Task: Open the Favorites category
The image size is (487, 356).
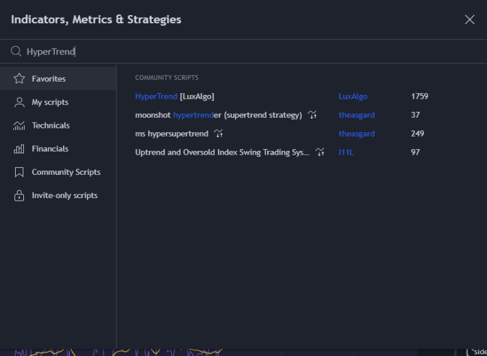Action: [58, 79]
